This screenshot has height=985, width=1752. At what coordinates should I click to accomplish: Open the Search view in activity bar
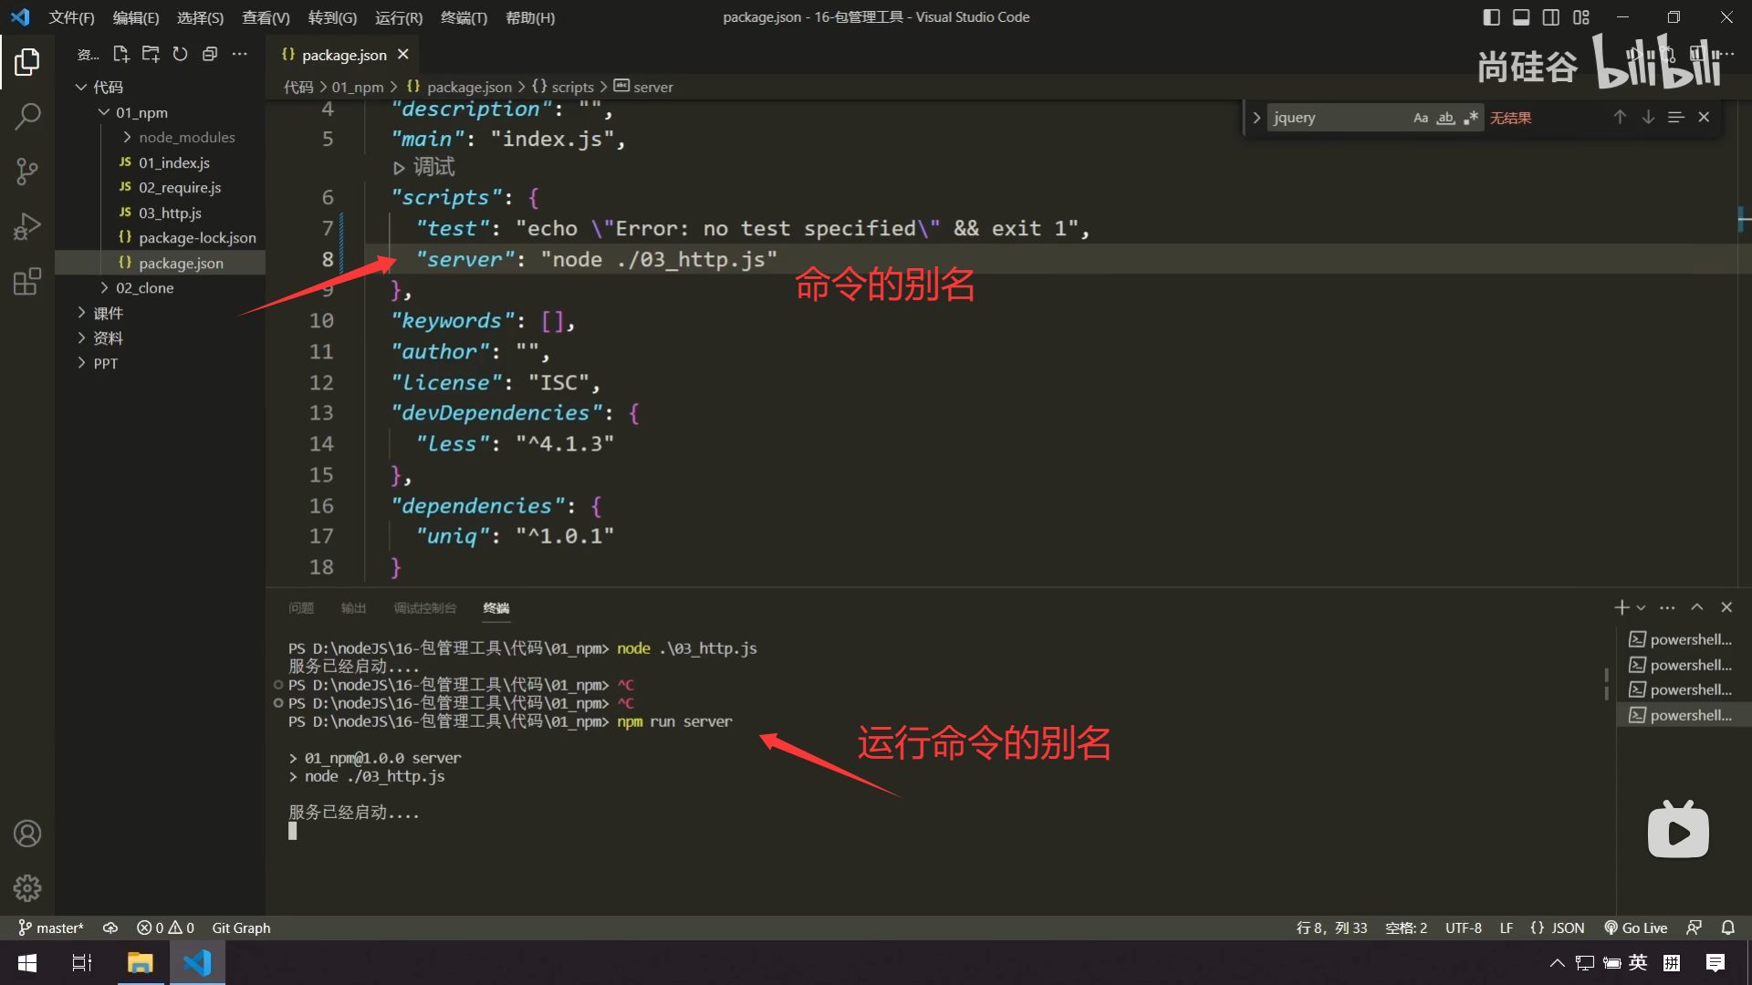pos(27,116)
